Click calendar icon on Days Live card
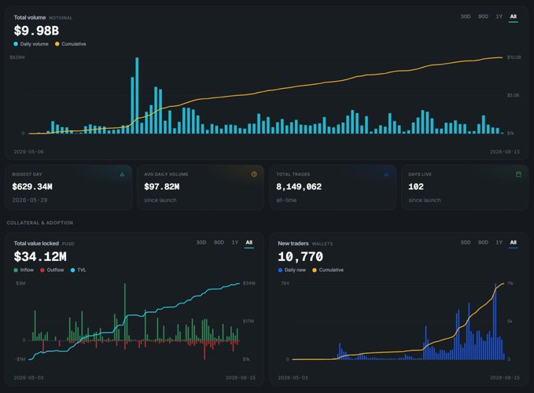This screenshot has height=393, width=534. [x=518, y=174]
